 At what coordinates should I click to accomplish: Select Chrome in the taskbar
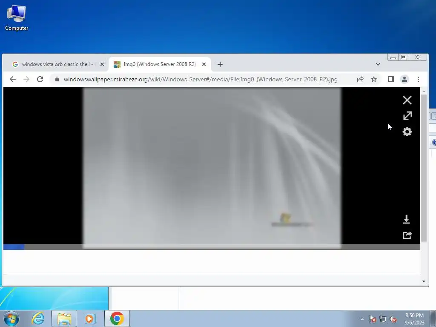coord(117,318)
